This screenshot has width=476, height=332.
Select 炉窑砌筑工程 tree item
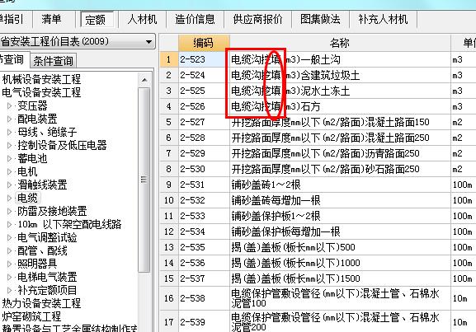click(x=31, y=316)
